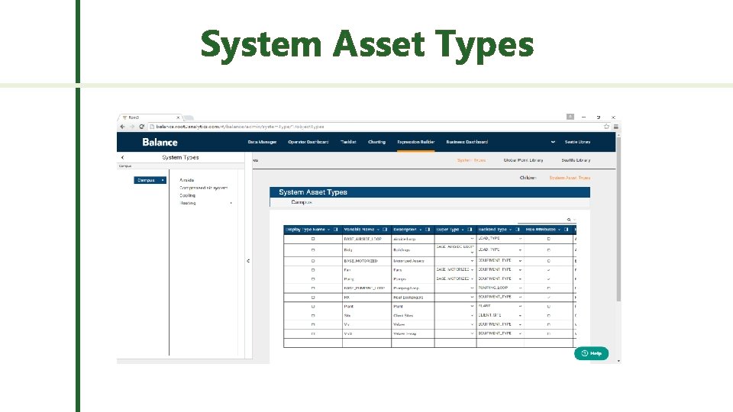Screen dimensions: 733x412
Task: Tick Display Type checkbox for Bldg row
Action: [x=313, y=250]
